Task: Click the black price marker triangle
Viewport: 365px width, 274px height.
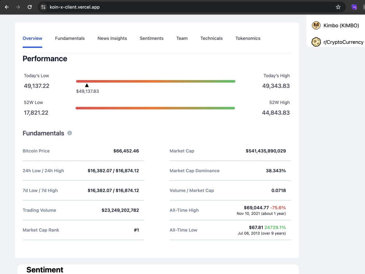Action: pyautogui.click(x=87, y=85)
